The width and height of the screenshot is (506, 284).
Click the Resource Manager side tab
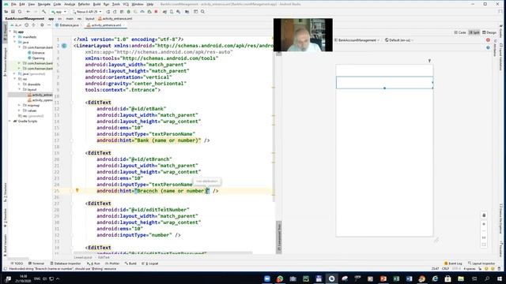[x=5, y=62]
